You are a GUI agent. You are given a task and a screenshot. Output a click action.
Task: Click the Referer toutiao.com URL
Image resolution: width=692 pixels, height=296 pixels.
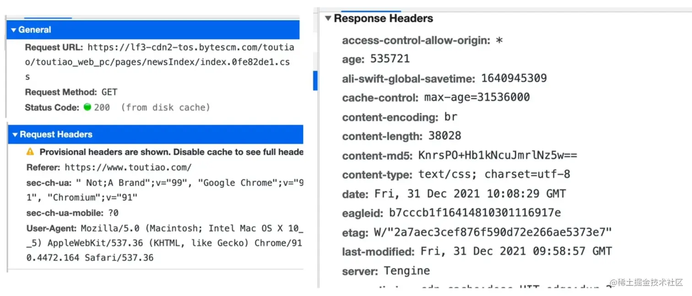128,167
